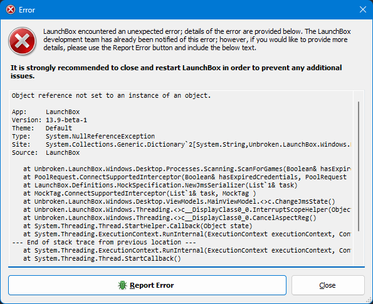This screenshot has height=304, width=373.
Task: Click the vertical scrollbar of error details
Action: pos(359,166)
